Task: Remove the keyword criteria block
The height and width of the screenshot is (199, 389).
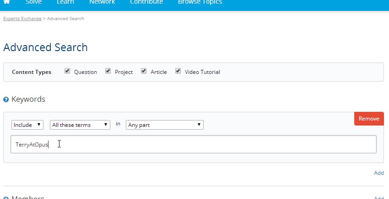Action: (369, 119)
